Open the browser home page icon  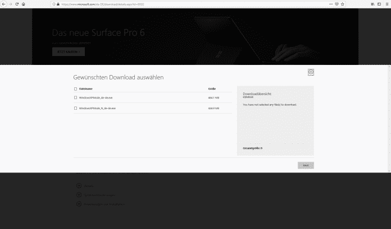pos(24,4)
